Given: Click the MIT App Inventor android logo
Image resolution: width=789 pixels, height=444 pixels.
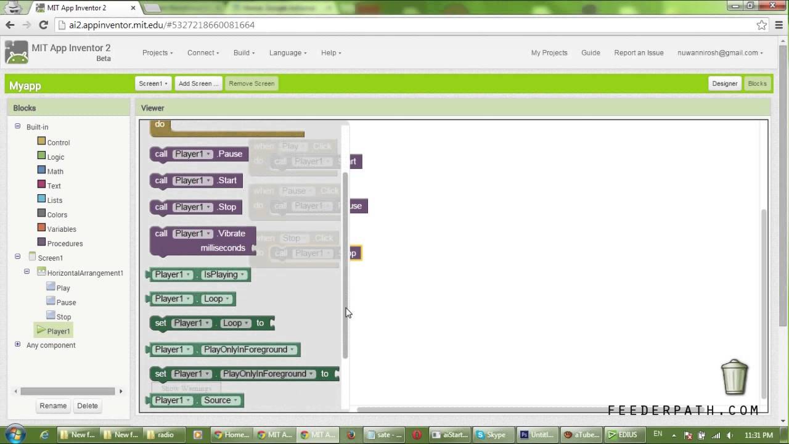Looking at the screenshot, I should [17, 52].
